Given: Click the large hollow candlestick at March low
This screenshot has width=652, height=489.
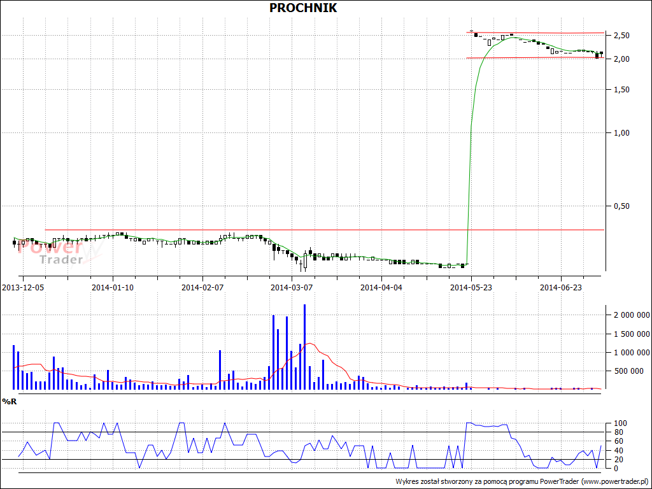Looking at the screenshot, I should pyautogui.click(x=305, y=260).
